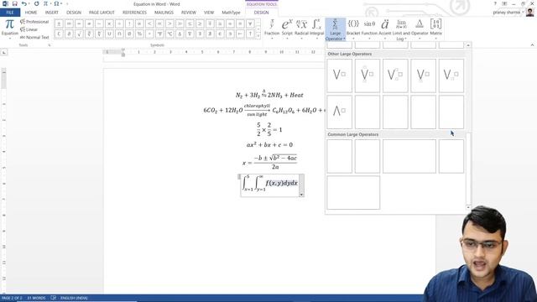Open the proofing status icon
This screenshot has height=302, width=537.
[x=54, y=298]
